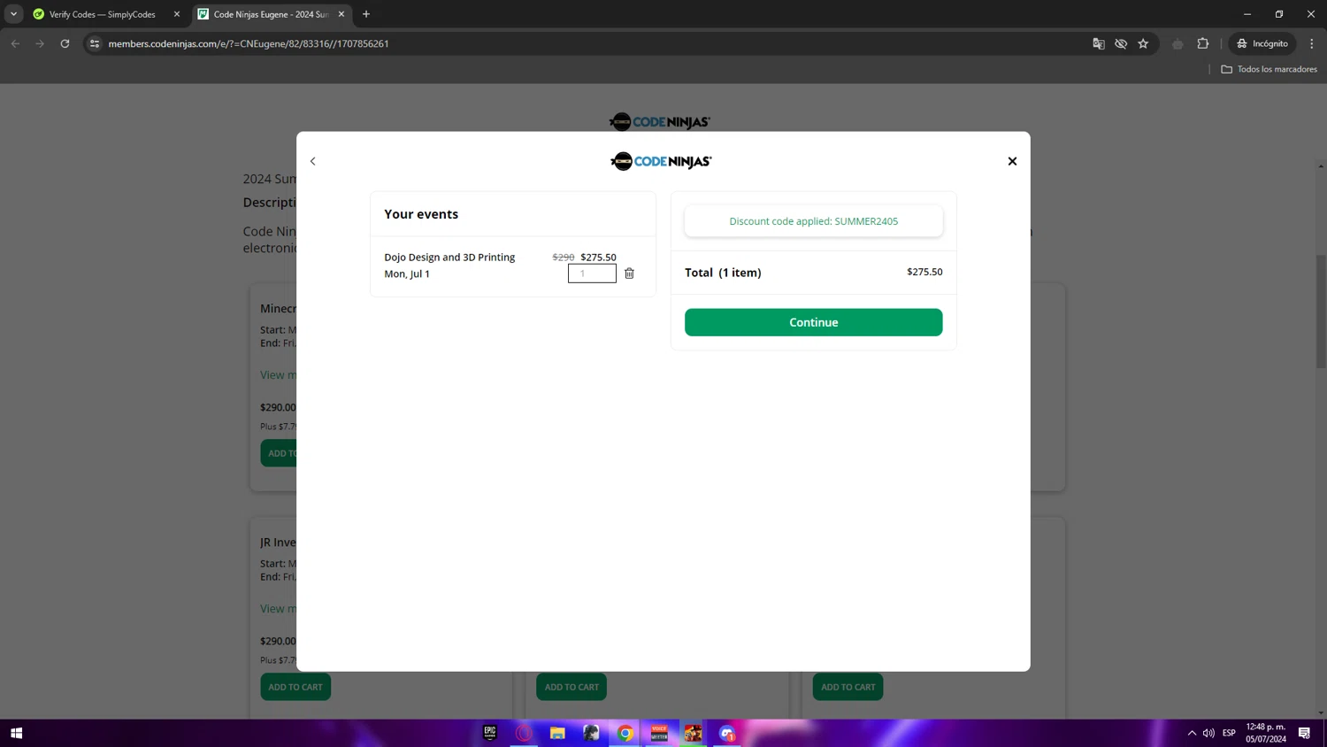Click the struck-through $290 price
Screen dimensions: 1327x747
click(x=564, y=258)
